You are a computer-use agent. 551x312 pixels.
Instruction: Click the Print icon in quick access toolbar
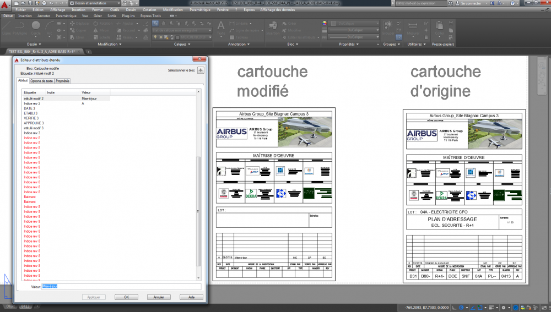(44, 3)
